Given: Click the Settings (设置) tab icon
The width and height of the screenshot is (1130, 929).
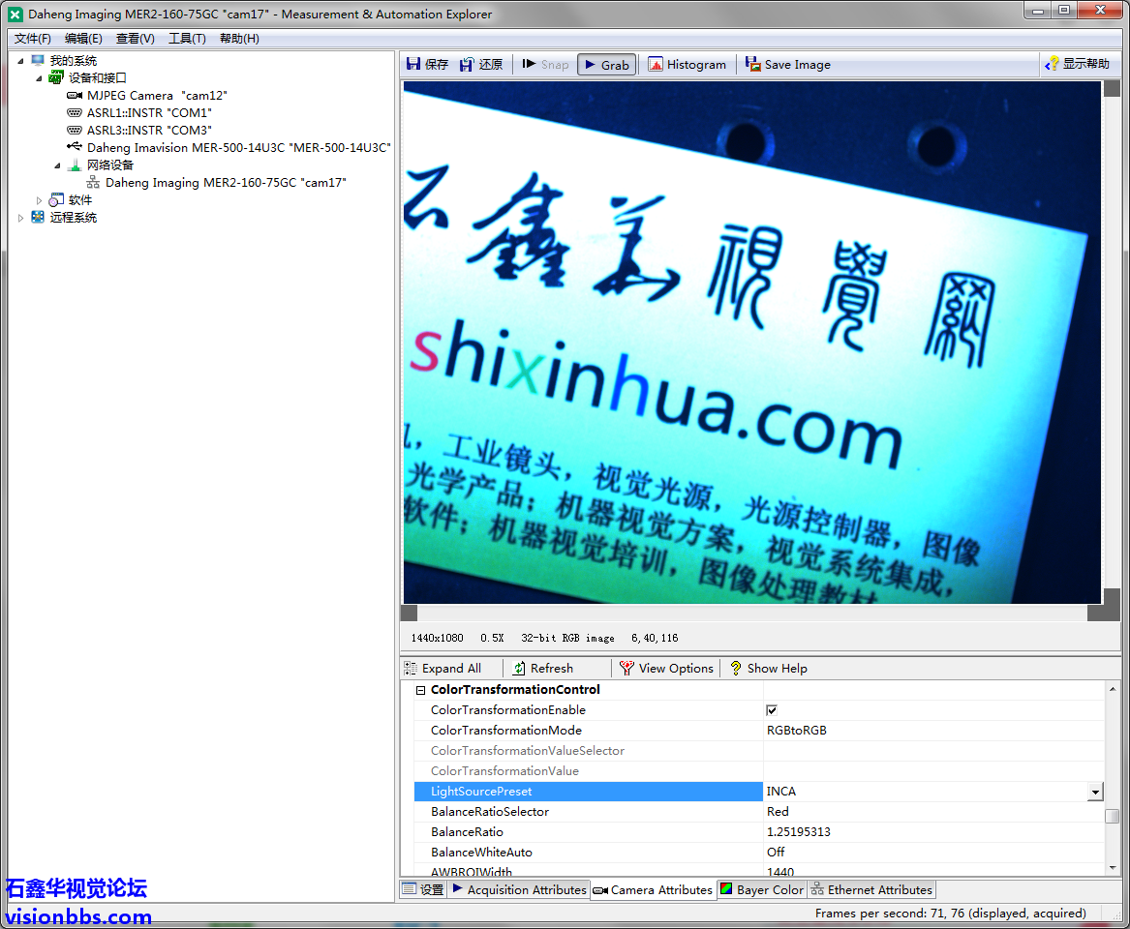Looking at the screenshot, I should (410, 889).
